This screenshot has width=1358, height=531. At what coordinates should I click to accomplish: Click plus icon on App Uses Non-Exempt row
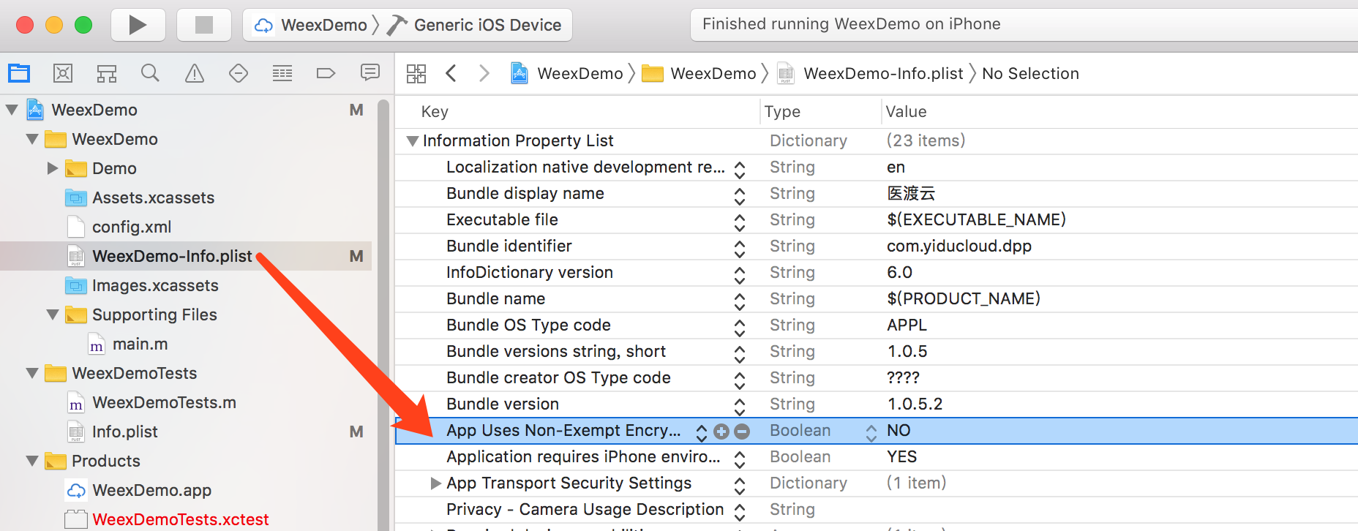pos(721,432)
